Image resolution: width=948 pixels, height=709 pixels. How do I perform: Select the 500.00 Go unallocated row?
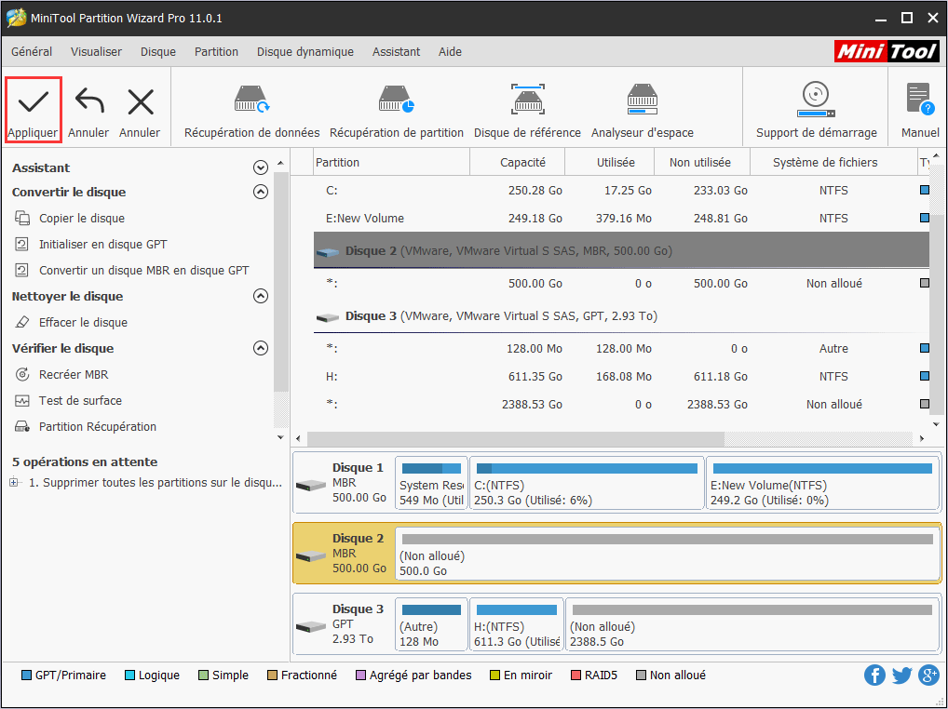(x=621, y=283)
